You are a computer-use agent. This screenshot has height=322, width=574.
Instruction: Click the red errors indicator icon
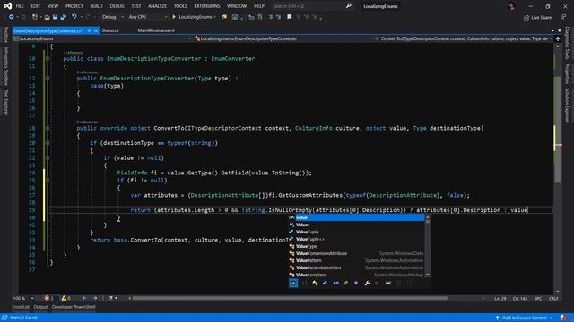click(x=47, y=298)
